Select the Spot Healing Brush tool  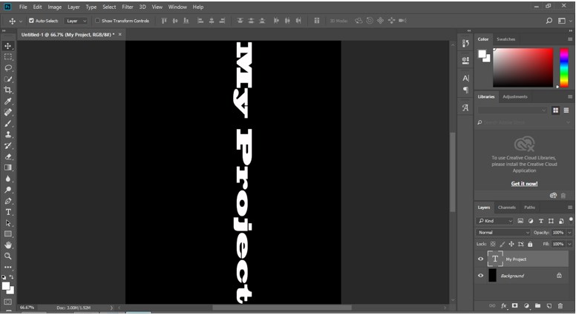tap(7, 112)
